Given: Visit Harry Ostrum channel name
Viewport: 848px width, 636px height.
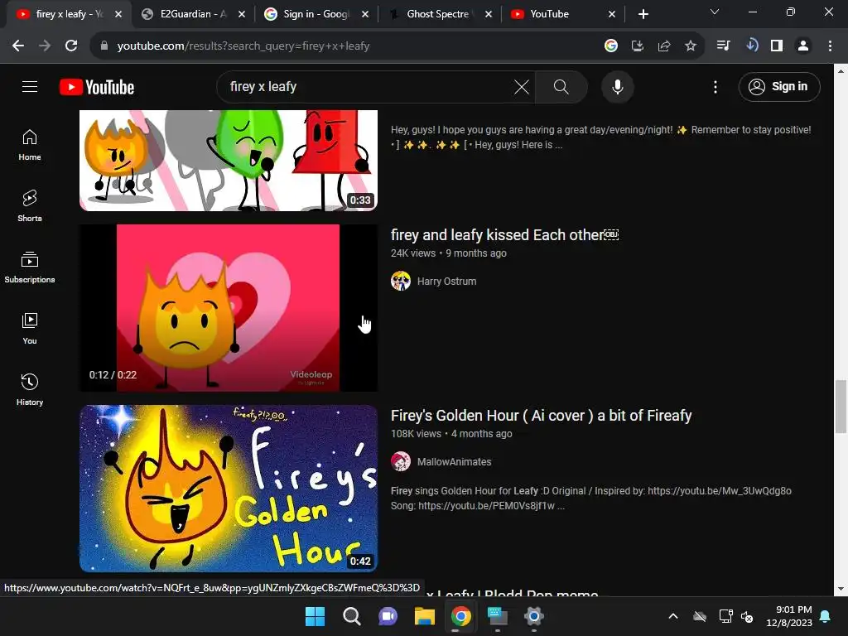Looking at the screenshot, I should point(446,282).
